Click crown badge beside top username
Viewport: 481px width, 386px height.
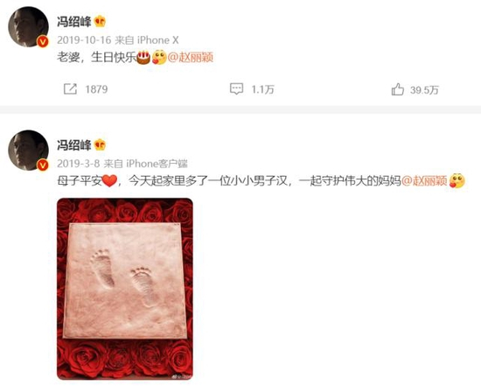coord(100,22)
